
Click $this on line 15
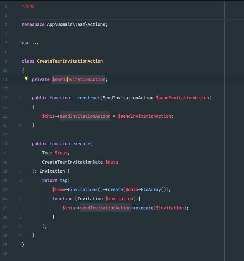48,116
